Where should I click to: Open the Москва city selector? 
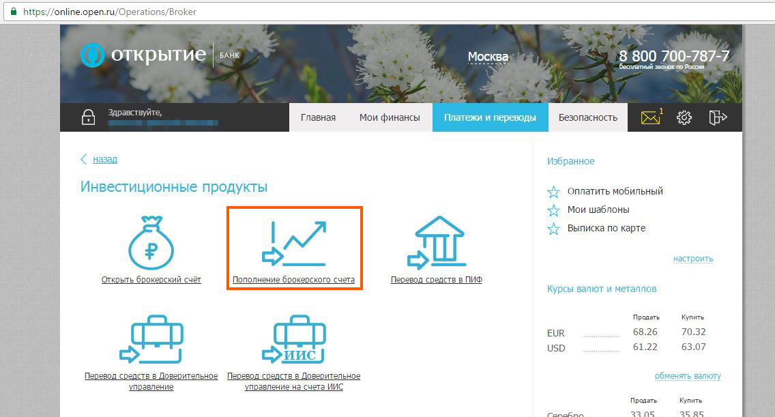pos(488,57)
